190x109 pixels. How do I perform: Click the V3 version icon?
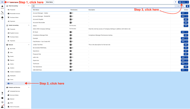click(2, 93)
